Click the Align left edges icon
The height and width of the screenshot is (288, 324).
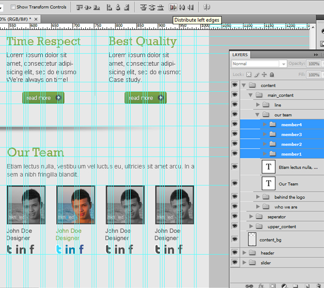pyautogui.click(x=109, y=8)
